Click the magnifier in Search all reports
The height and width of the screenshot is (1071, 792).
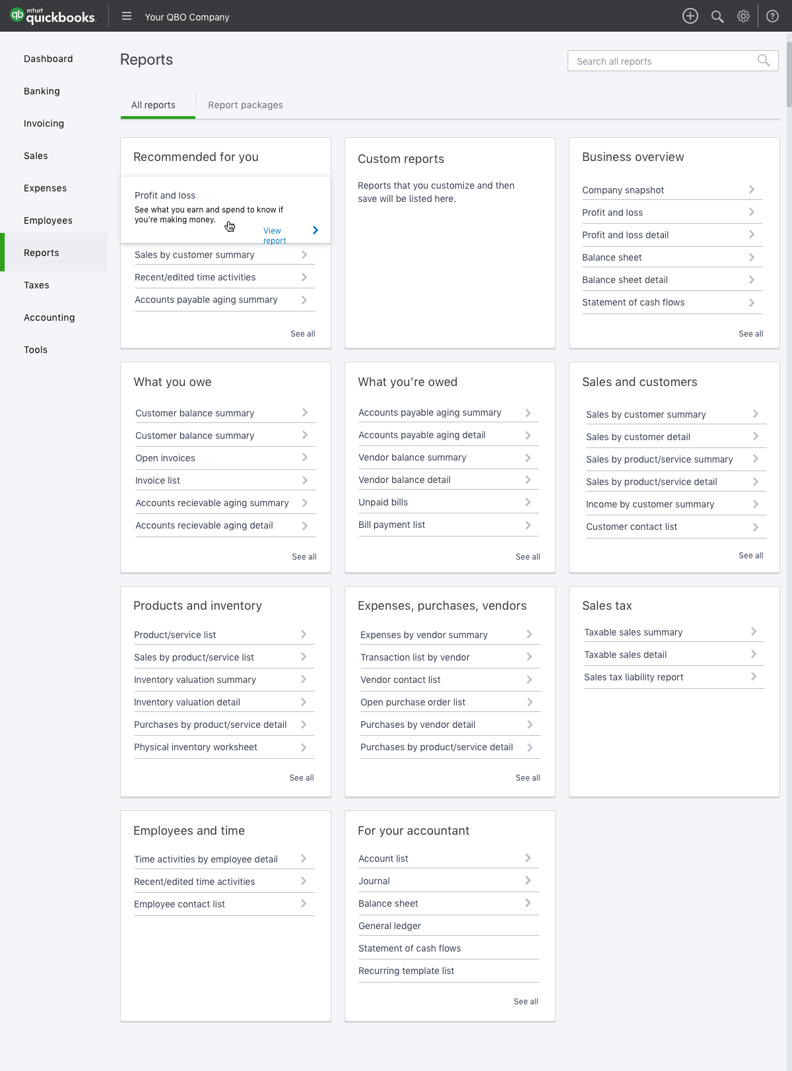764,61
